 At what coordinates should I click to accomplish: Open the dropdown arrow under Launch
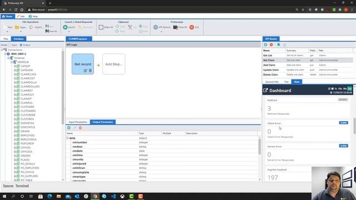[x=69, y=32]
